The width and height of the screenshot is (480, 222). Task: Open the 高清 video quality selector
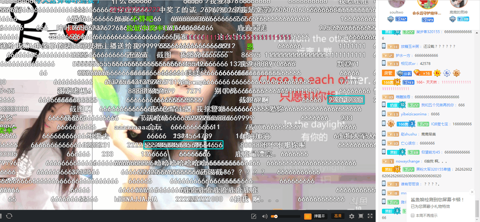[338, 216]
